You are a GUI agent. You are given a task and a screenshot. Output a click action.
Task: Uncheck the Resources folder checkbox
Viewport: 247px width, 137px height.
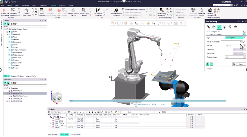[x=9, y=34]
